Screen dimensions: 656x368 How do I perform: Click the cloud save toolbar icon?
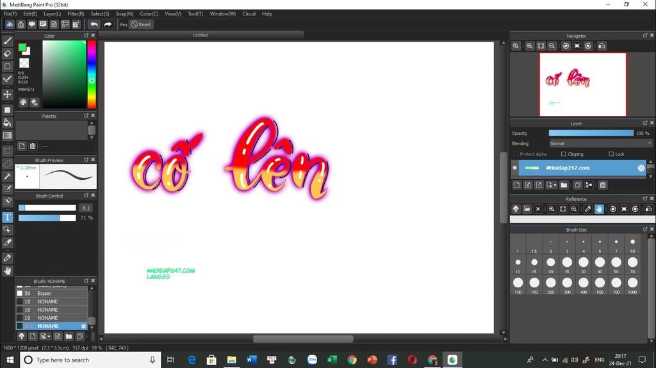[x=9, y=24]
